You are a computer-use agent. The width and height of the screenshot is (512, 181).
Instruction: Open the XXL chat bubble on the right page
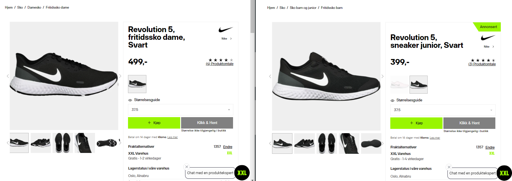point(504,173)
